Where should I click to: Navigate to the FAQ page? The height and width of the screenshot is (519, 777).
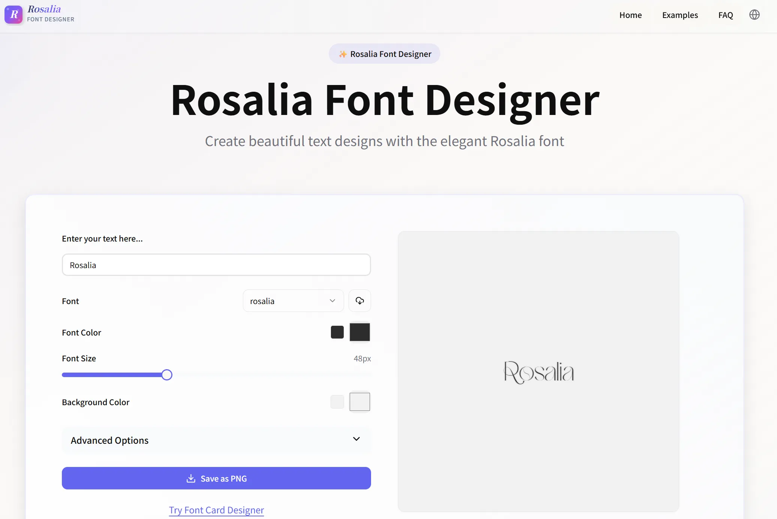(725, 15)
